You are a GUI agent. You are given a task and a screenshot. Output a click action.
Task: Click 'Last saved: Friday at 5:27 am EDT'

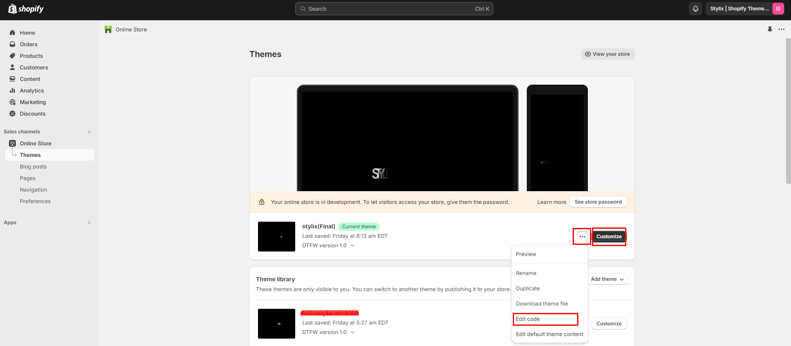click(345, 323)
